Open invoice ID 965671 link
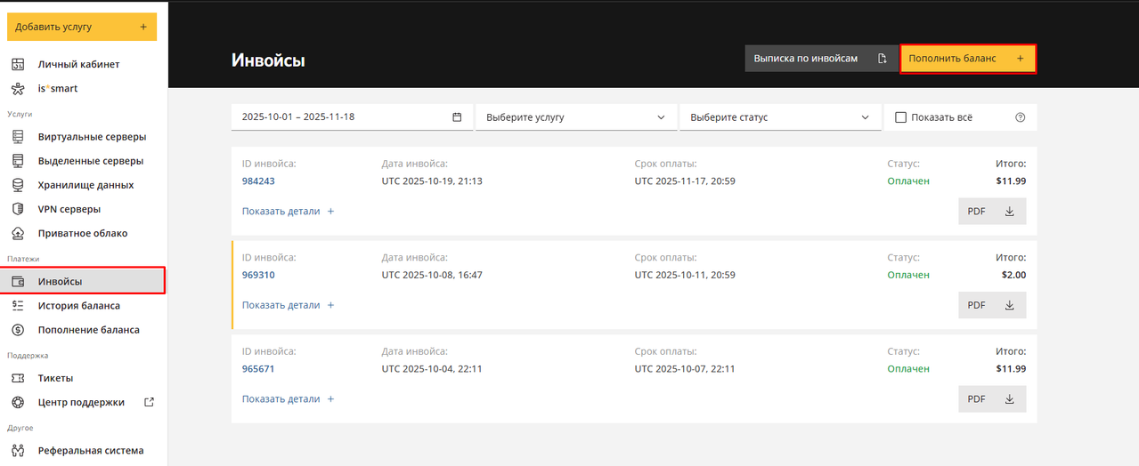Viewport: 1139px width, 466px height. pyautogui.click(x=258, y=368)
